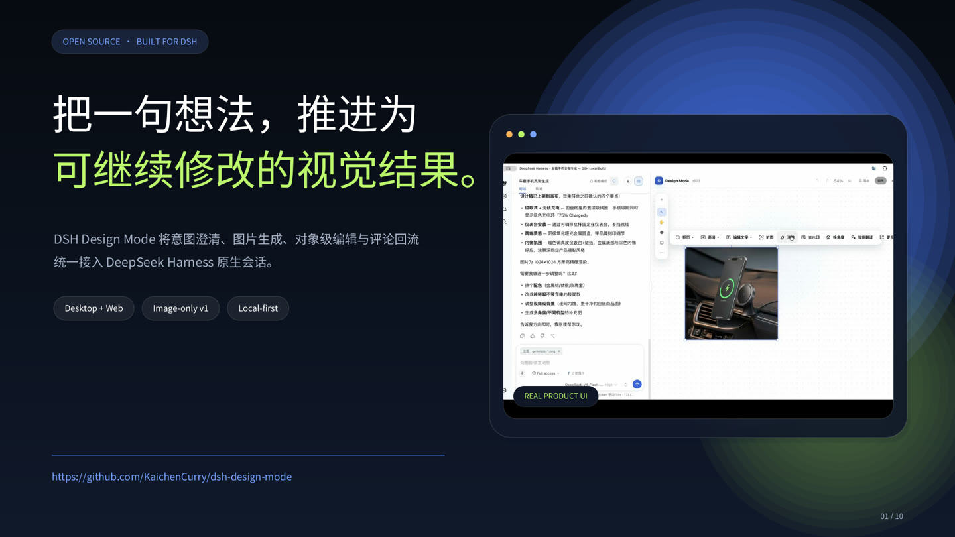
Task: Click the orange dot in the mock window
Action: pos(509,135)
